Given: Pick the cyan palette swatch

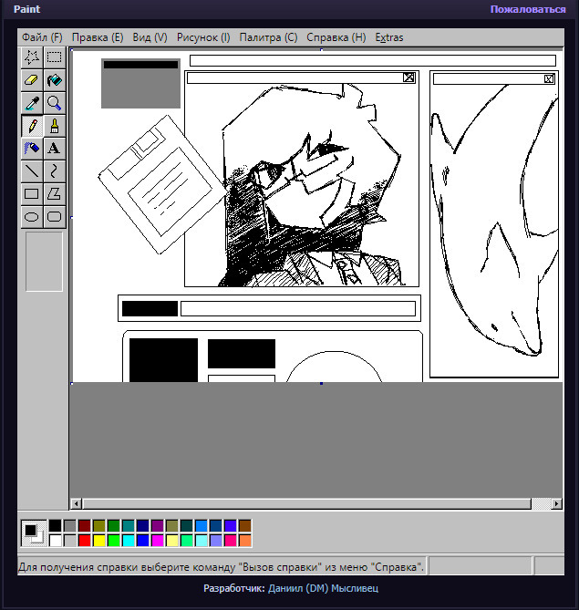Looking at the screenshot, I should click(128, 541).
